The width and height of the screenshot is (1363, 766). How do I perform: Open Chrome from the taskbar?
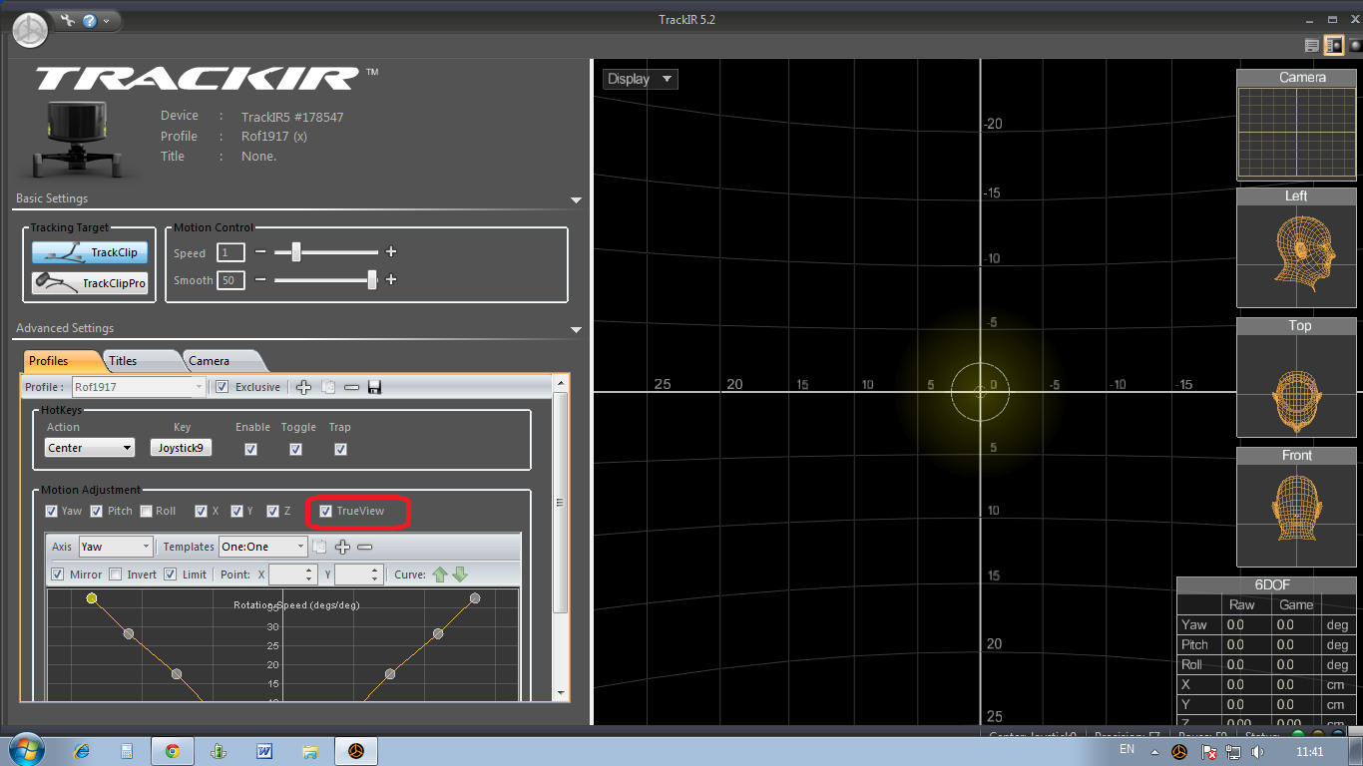tap(173, 751)
